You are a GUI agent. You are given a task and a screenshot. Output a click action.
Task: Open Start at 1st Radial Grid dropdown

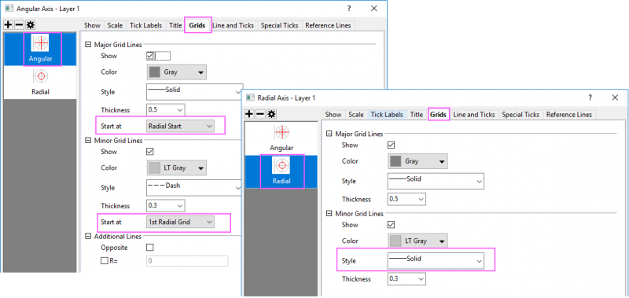click(180, 222)
